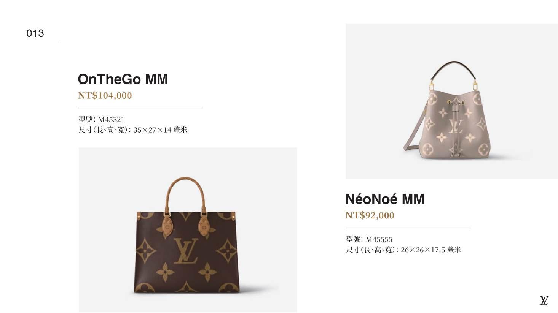Click the NéoNoé MM heading
Screen dimensions: 558x313
pyautogui.click(x=384, y=199)
